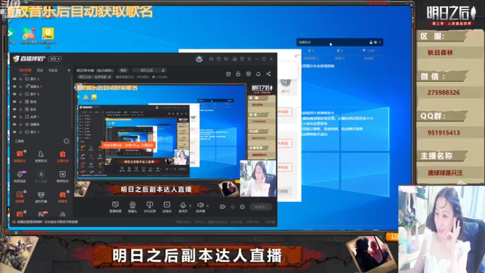Switch to the second scene tab

point(40,70)
